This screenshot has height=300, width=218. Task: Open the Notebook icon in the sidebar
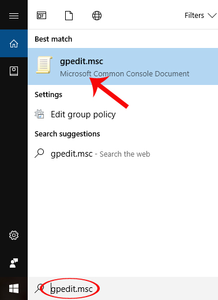point(14,71)
